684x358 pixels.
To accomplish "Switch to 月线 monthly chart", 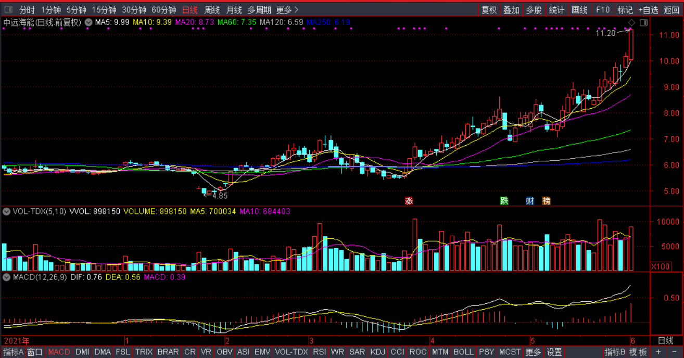I will [234, 10].
